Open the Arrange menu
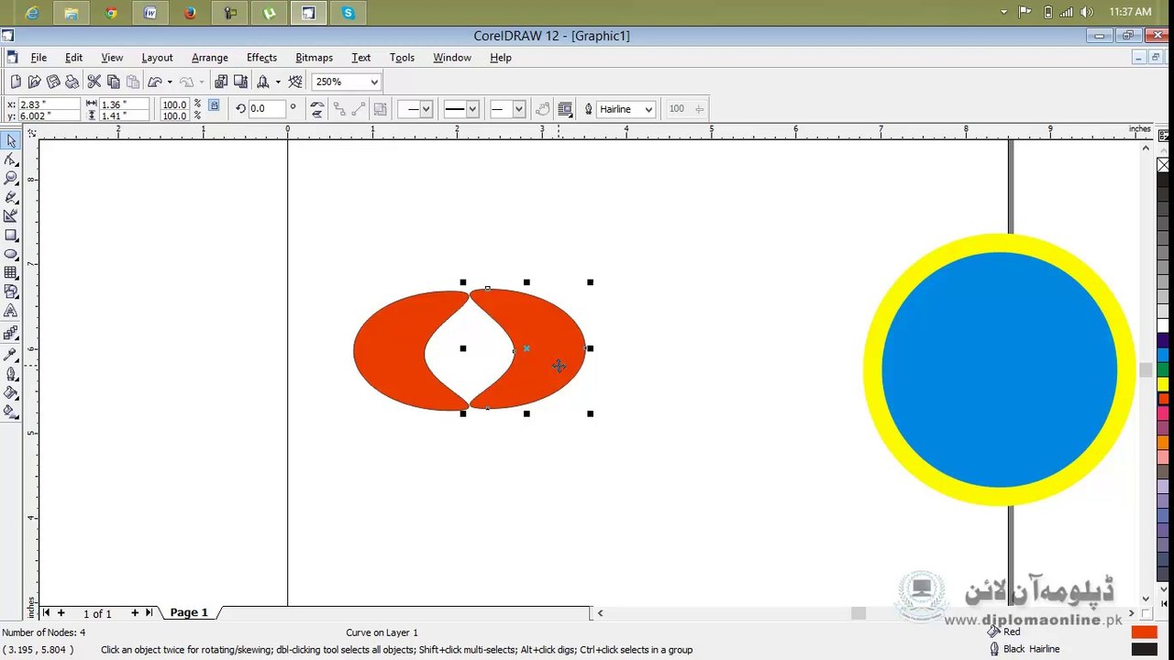1174x660 pixels. 210,58
